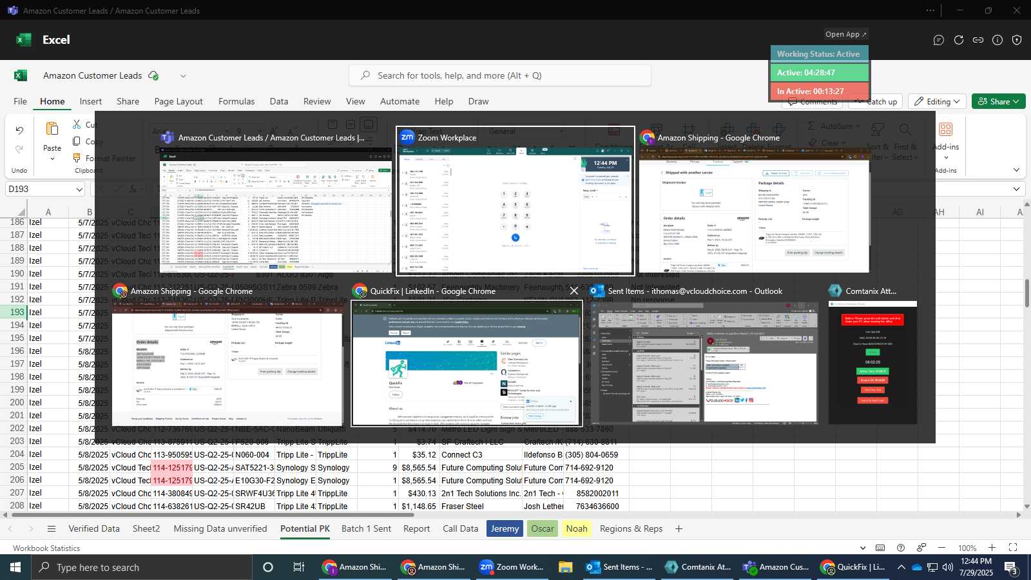Open the Automate ribbon tab
1031x580 pixels.
coord(400,101)
